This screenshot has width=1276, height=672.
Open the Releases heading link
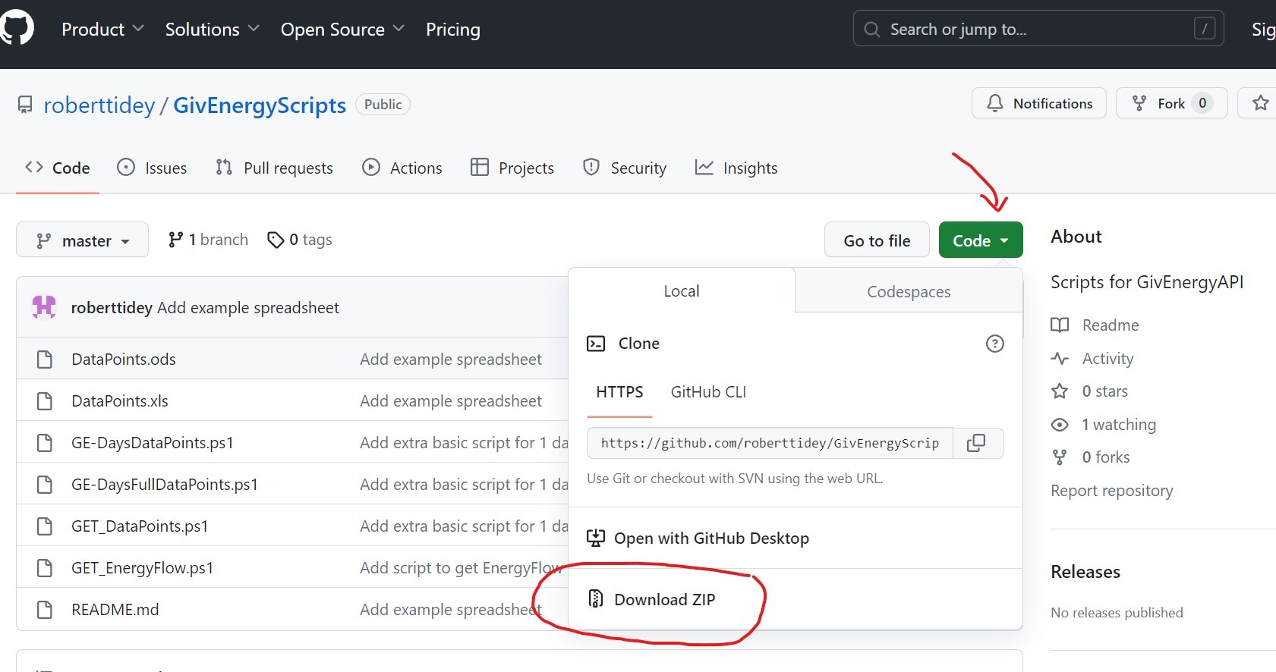[x=1085, y=572]
